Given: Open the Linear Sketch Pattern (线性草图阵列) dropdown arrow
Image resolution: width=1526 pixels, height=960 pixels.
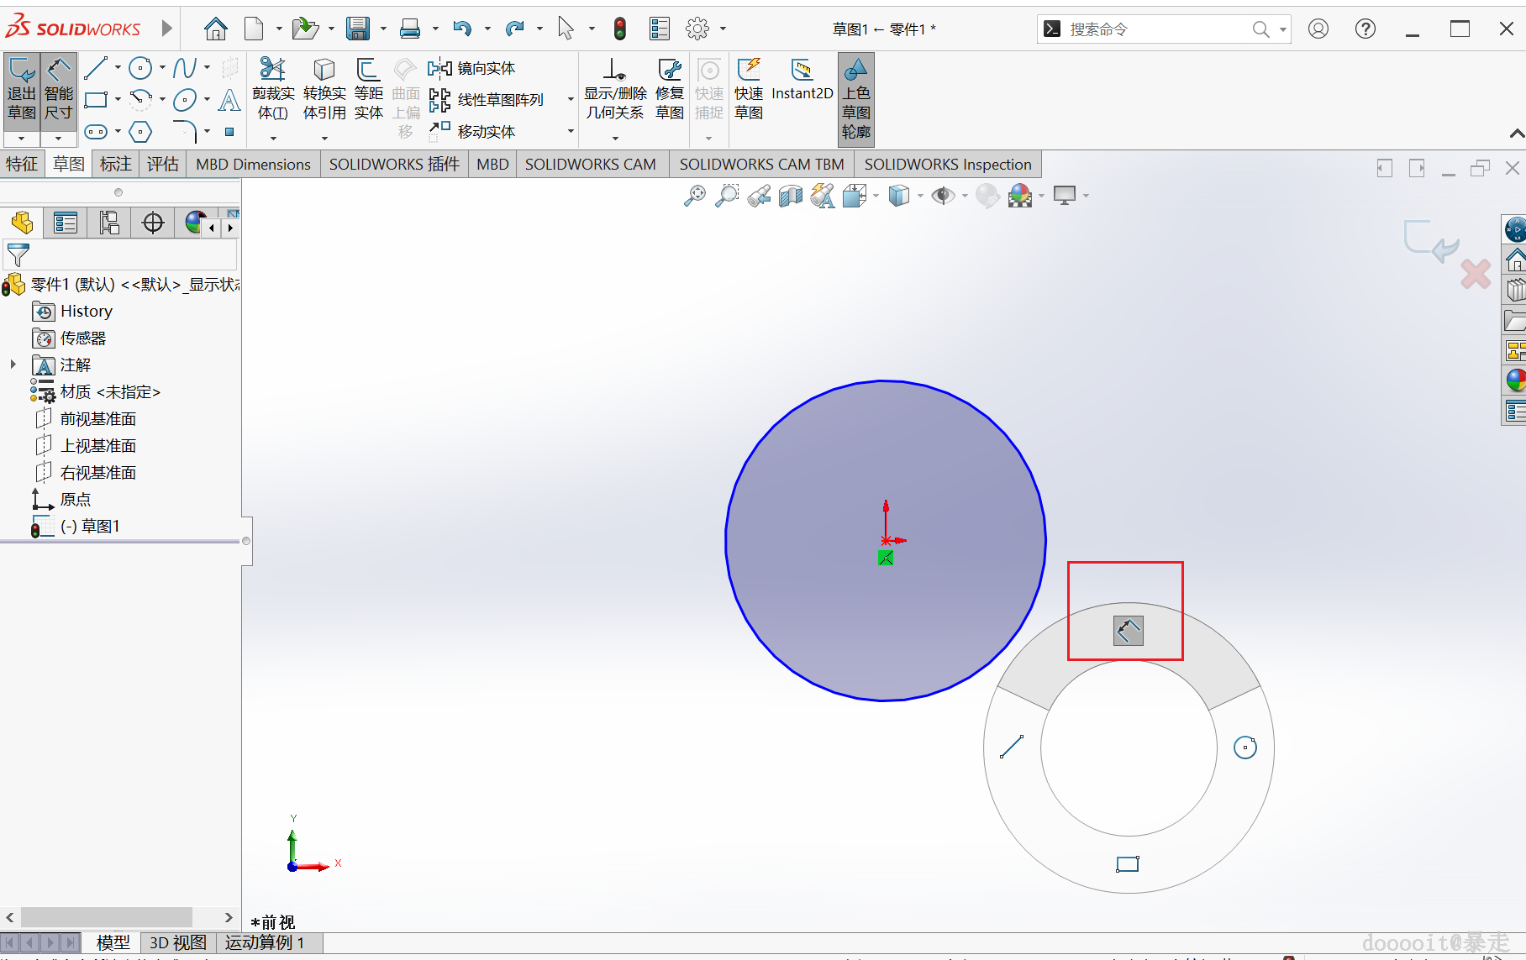Looking at the screenshot, I should 571,100.
